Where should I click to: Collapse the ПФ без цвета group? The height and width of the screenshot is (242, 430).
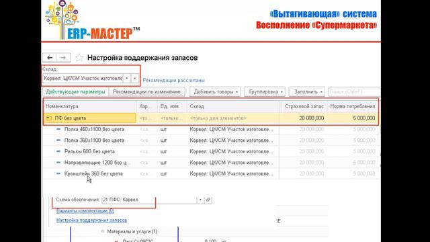point(48,118)
